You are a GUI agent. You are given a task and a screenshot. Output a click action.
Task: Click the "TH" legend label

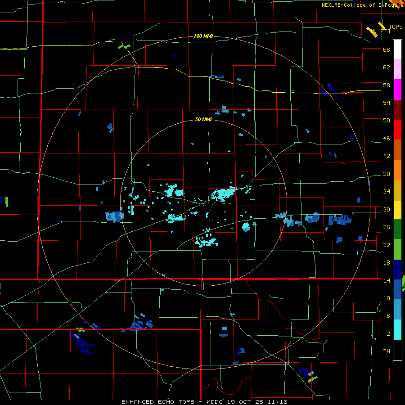coord(387,351)
